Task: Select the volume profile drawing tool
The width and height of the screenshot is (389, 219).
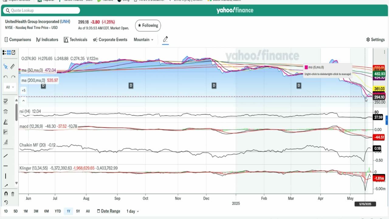Action: coord(5,142)
